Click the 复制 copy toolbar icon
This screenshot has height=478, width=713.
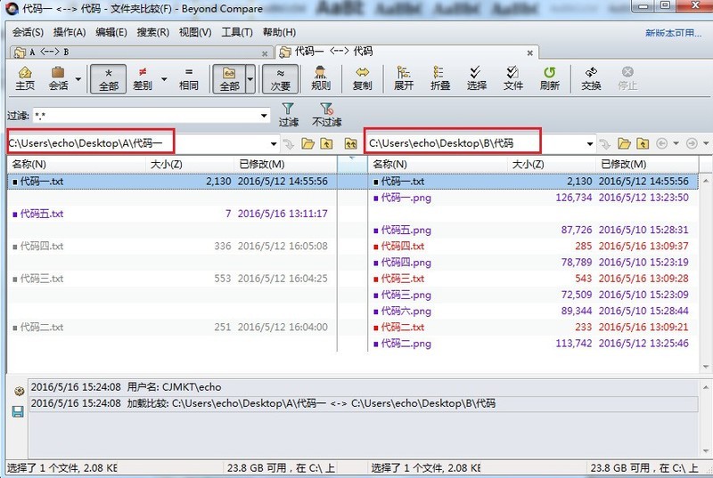click(362, 78)
